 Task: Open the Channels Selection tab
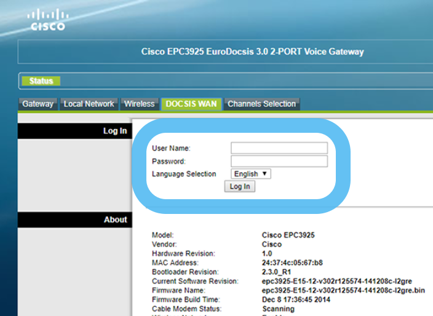click(261, 104)
